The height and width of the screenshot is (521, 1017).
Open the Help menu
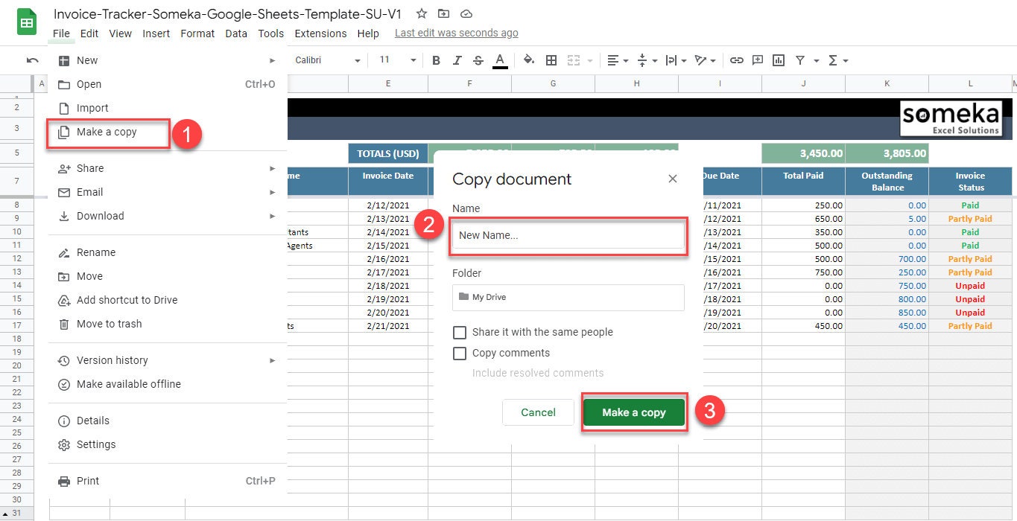click(368, 33)
